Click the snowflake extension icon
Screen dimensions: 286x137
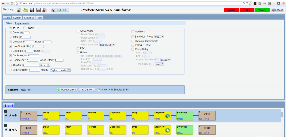tap(274, 4)
